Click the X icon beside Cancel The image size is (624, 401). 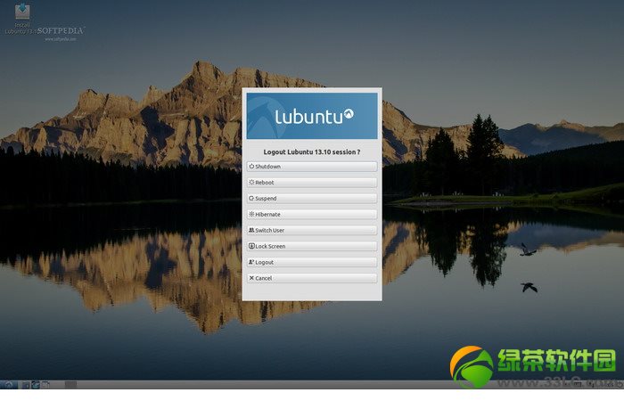(x=251, y=279)
